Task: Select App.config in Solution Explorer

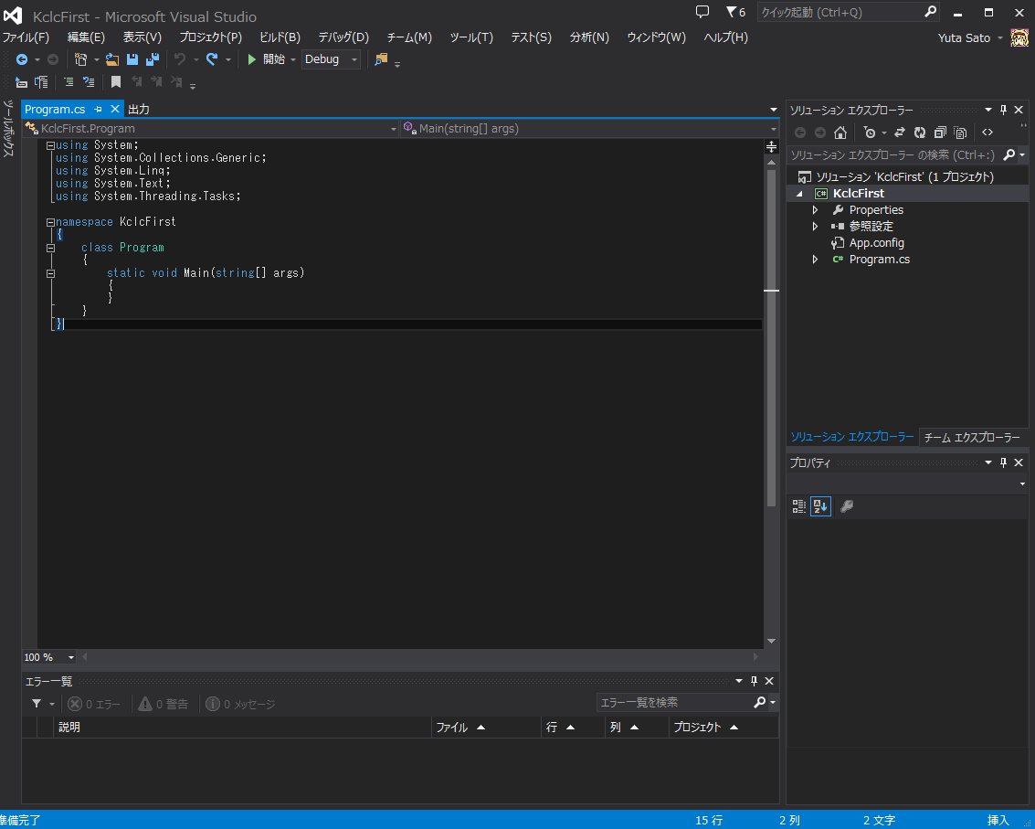Action: [877, 243]
